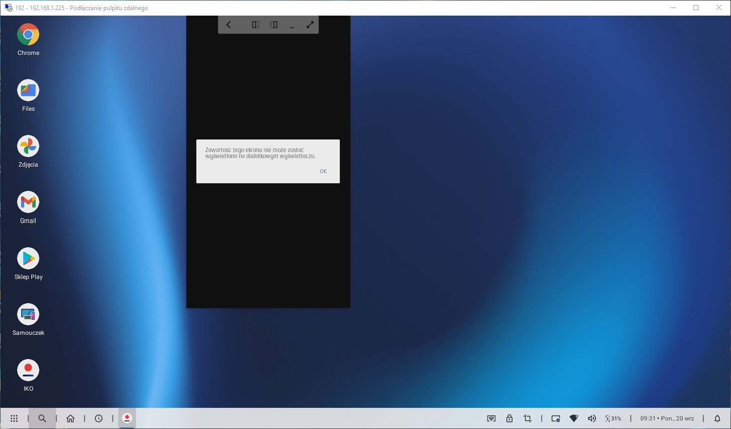This screenshot has width=731, height=429.
Task: Go back using the window's back arrow
Action: click(229, 25)
